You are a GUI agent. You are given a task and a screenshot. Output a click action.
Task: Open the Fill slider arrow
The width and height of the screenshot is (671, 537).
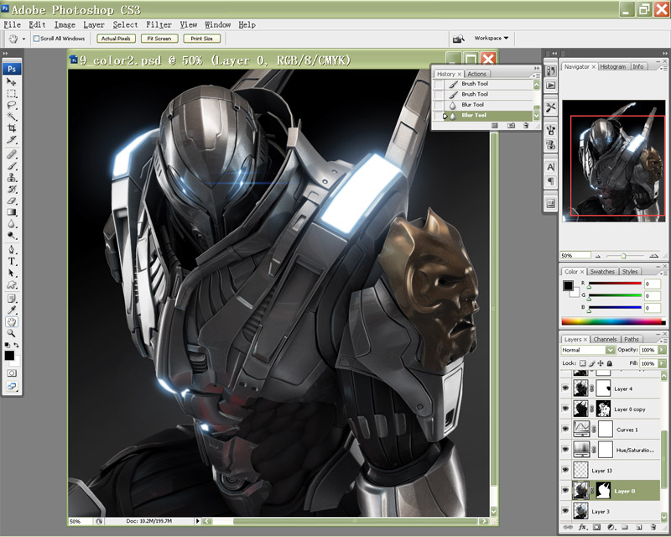[x=662, y=363]
